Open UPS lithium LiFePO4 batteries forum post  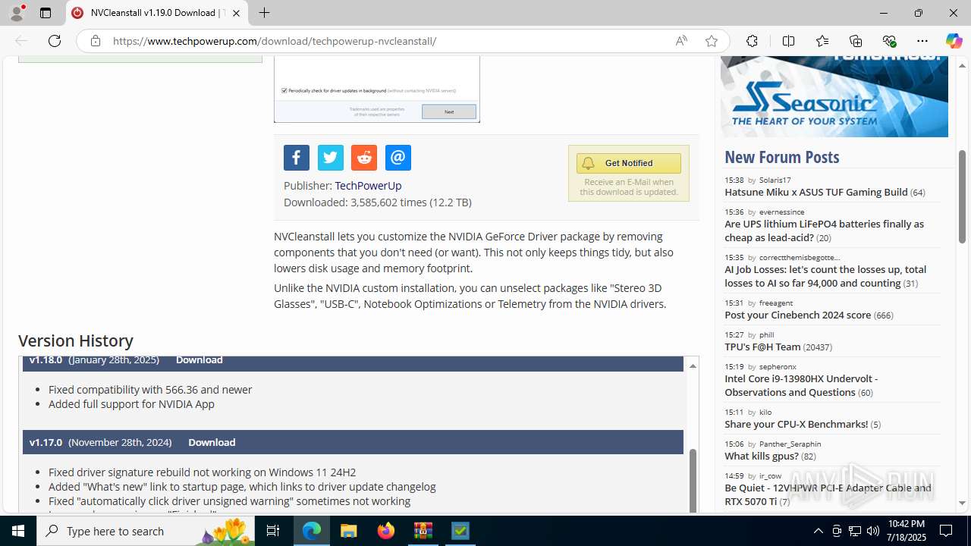(824, 231)
